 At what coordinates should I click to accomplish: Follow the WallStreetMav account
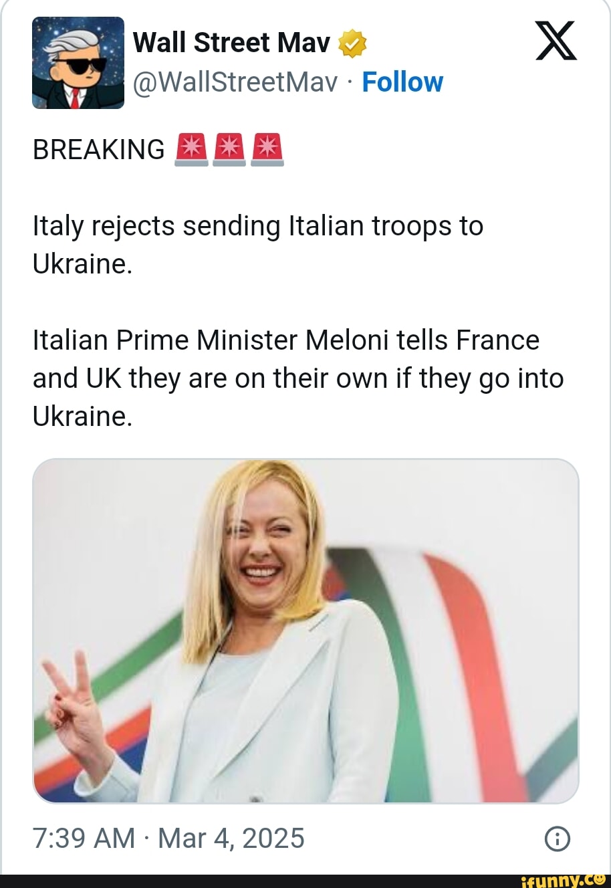(x=402, y=82)
